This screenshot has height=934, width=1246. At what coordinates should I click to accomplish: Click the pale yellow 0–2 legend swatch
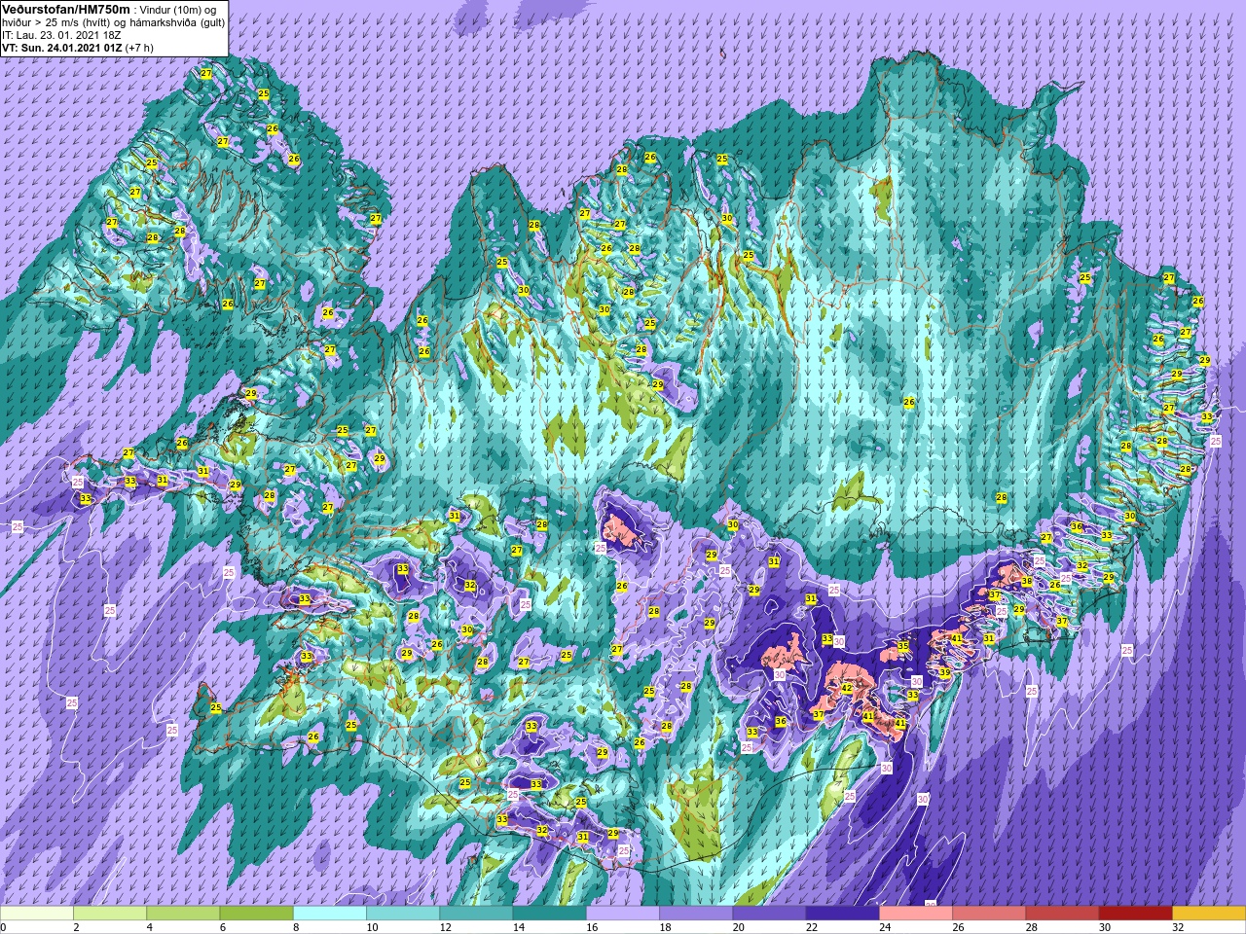click(x=37, y=914)
